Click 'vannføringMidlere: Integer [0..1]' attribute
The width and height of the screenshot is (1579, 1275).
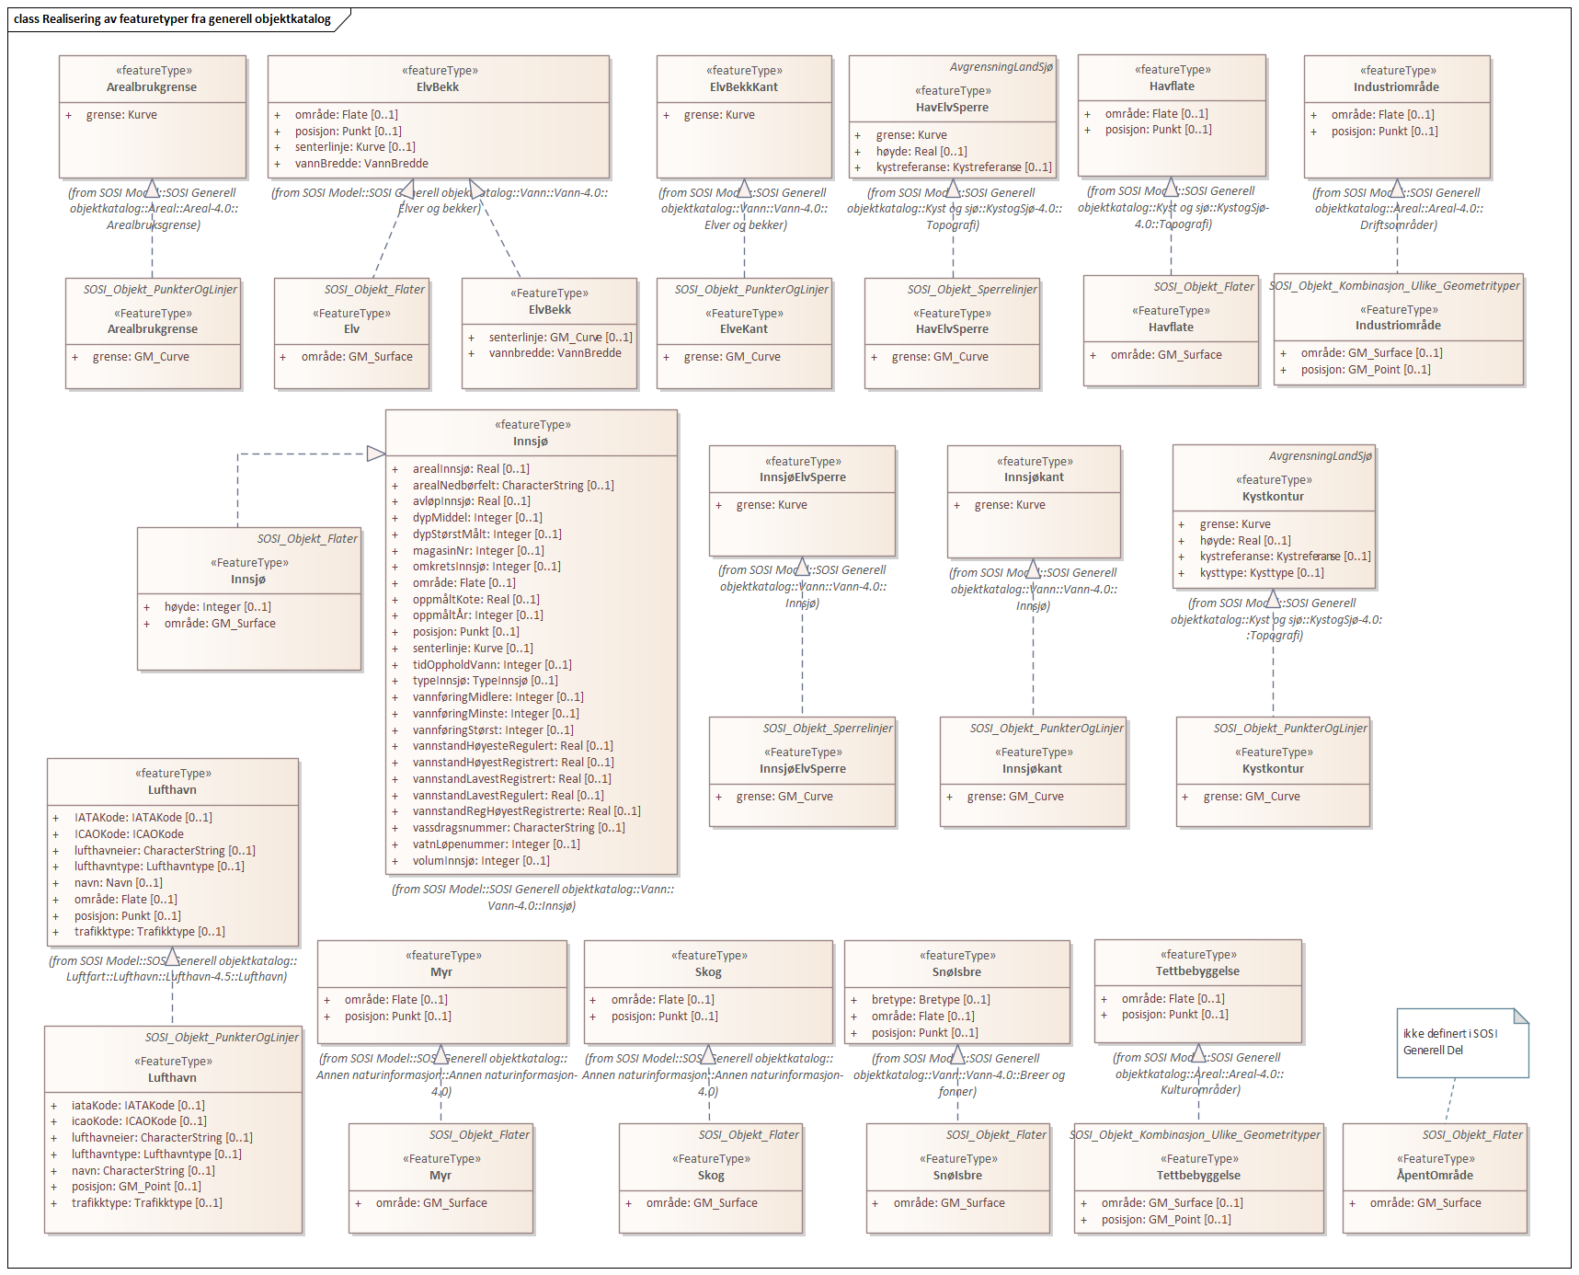(498, 696)
